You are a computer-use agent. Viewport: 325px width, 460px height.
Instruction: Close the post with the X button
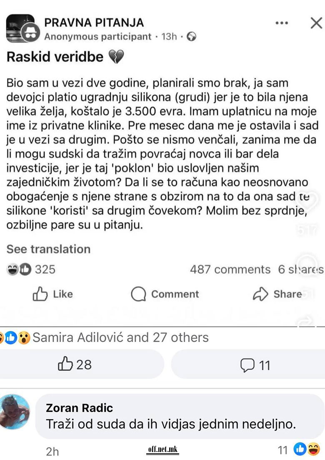coord(316,23)
